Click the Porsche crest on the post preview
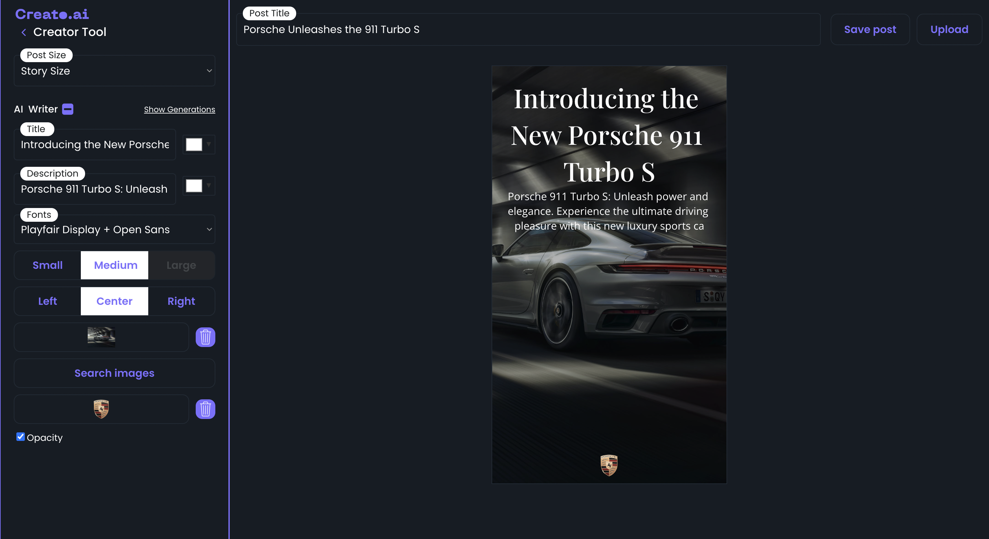Viewport: 989px width, 539px height. [609, 465]
